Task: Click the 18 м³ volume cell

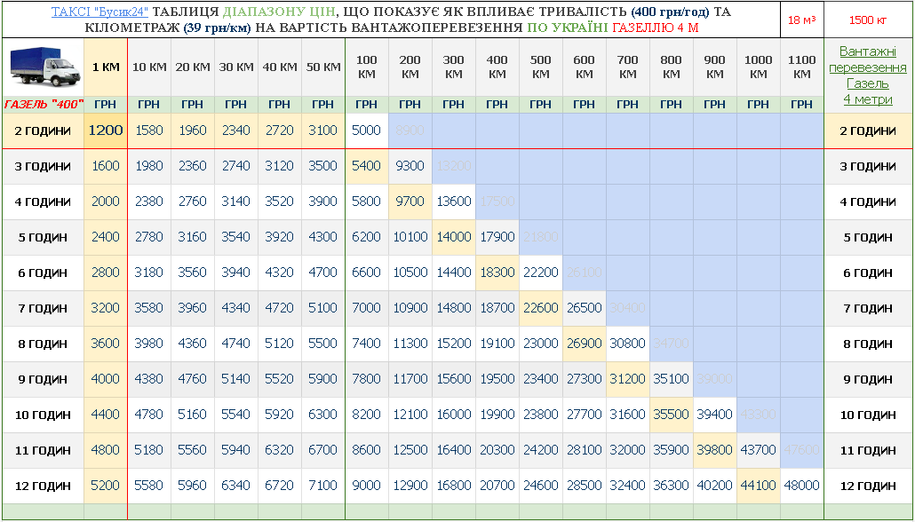Action: (x=801, y=20)
